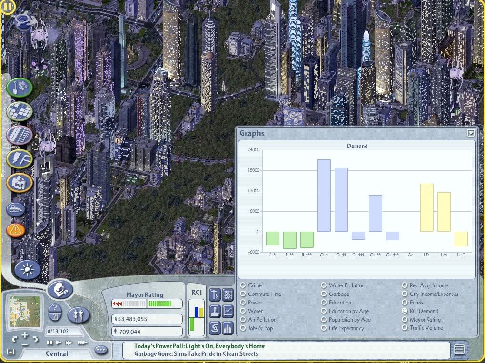This screenshot has width=485, height=363.
Task: Select the Crime graph radio button
Action: pos(243,285)
